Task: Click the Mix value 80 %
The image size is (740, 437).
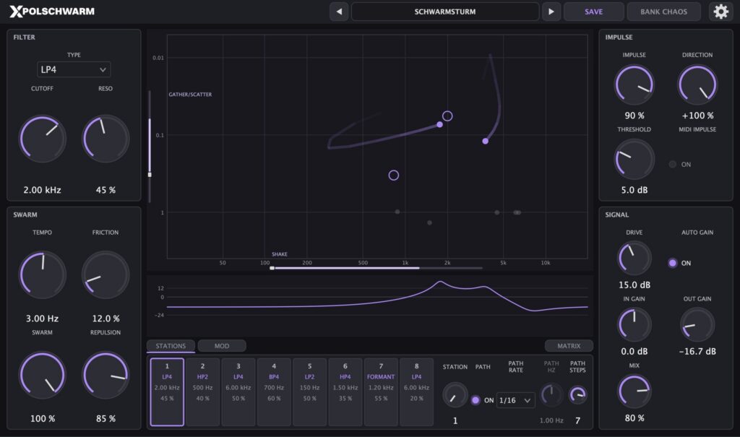Action: point(634,418)
